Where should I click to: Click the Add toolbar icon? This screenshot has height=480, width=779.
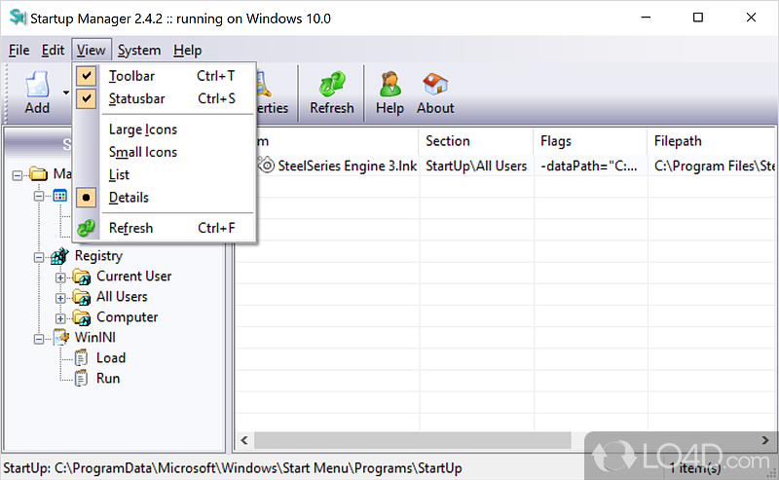point(37,84)
